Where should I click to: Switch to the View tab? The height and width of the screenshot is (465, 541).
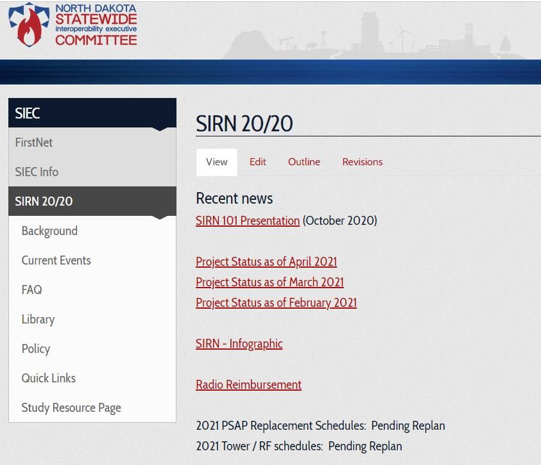coord(217,162)
